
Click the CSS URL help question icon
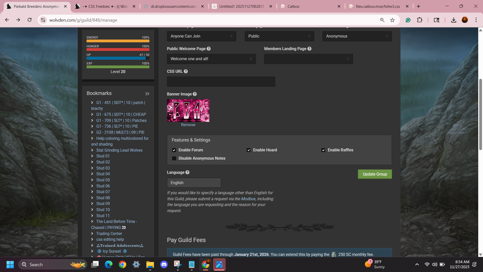(x=186, y=71)
